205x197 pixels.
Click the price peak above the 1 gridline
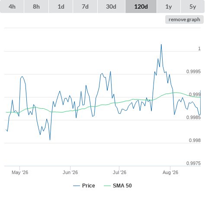tap(161, 45)
